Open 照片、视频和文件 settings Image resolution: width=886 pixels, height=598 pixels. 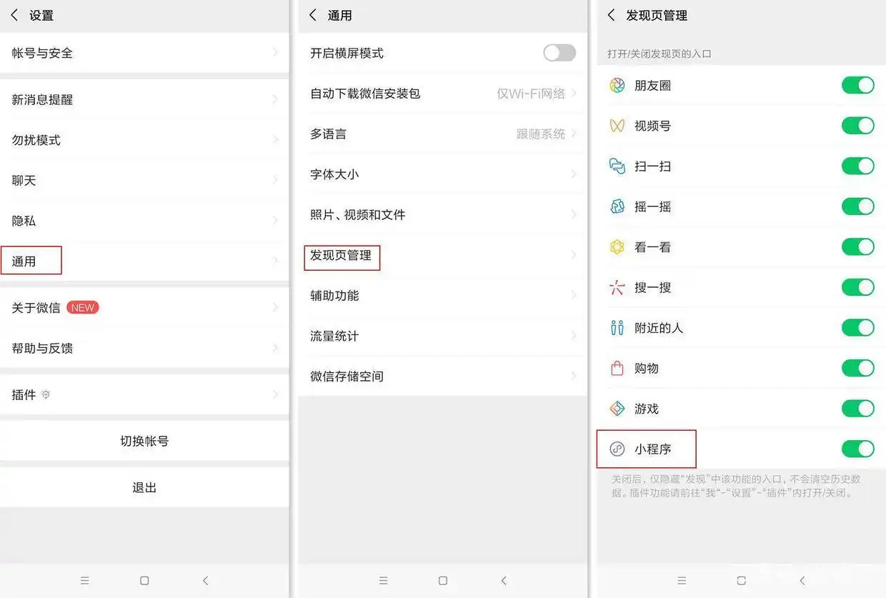pyautogui.click(x=443, y=214)
